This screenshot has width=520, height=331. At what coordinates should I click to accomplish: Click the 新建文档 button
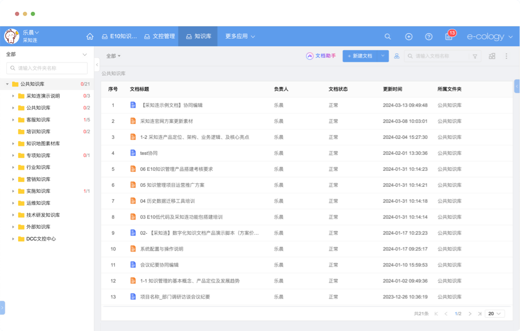point(360,56)
